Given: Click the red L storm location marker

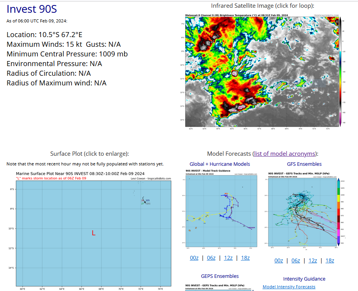Looking at the screenshot, I should (94, 233).
